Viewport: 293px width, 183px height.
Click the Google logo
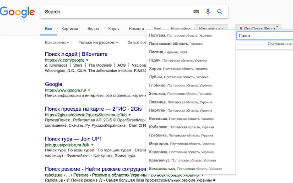17,12
